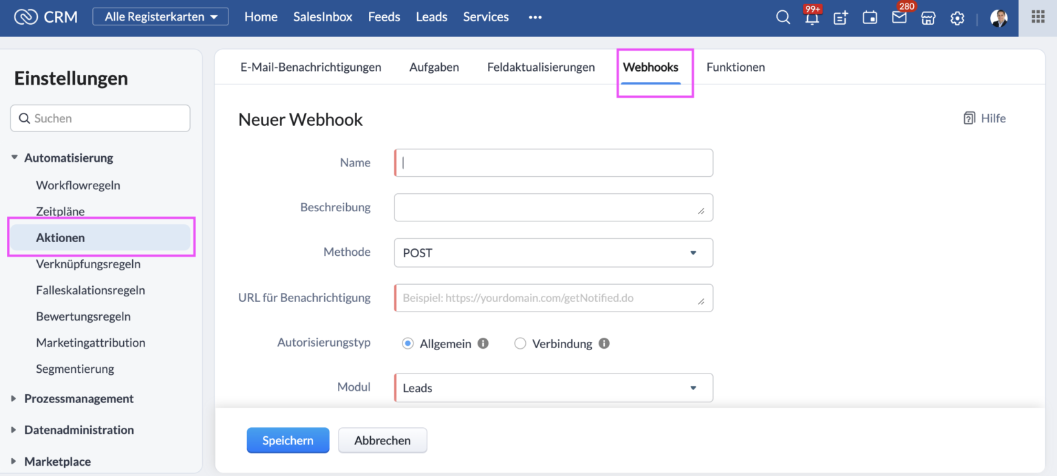Open the Funktionen tab
1057x476 pixels.
(735, 67)
